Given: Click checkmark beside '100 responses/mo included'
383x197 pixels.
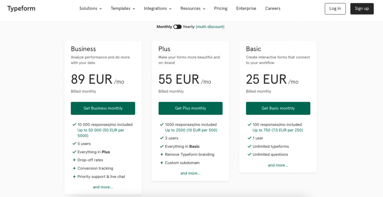Looking at the screenshot, I should (249, 124).
